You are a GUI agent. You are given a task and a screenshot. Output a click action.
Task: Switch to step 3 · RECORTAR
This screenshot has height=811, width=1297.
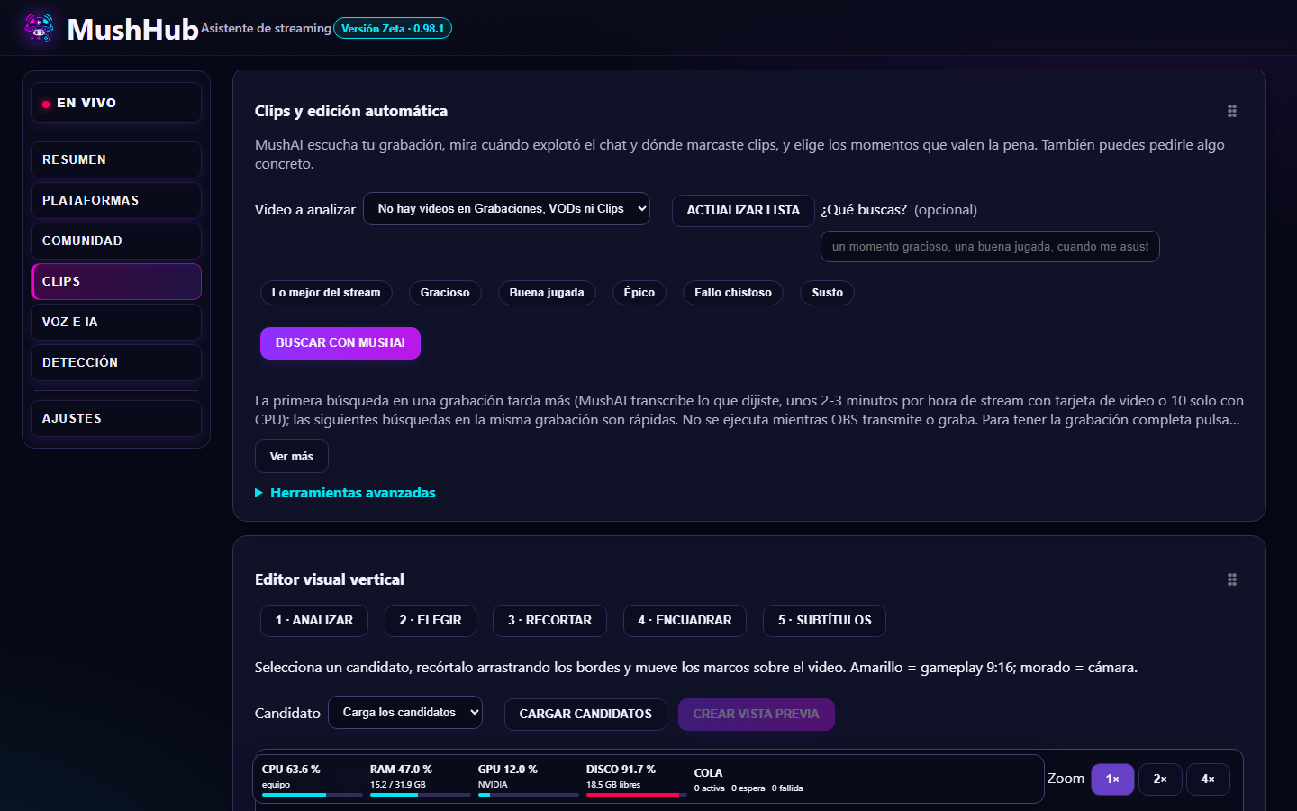tap(549, 621)
